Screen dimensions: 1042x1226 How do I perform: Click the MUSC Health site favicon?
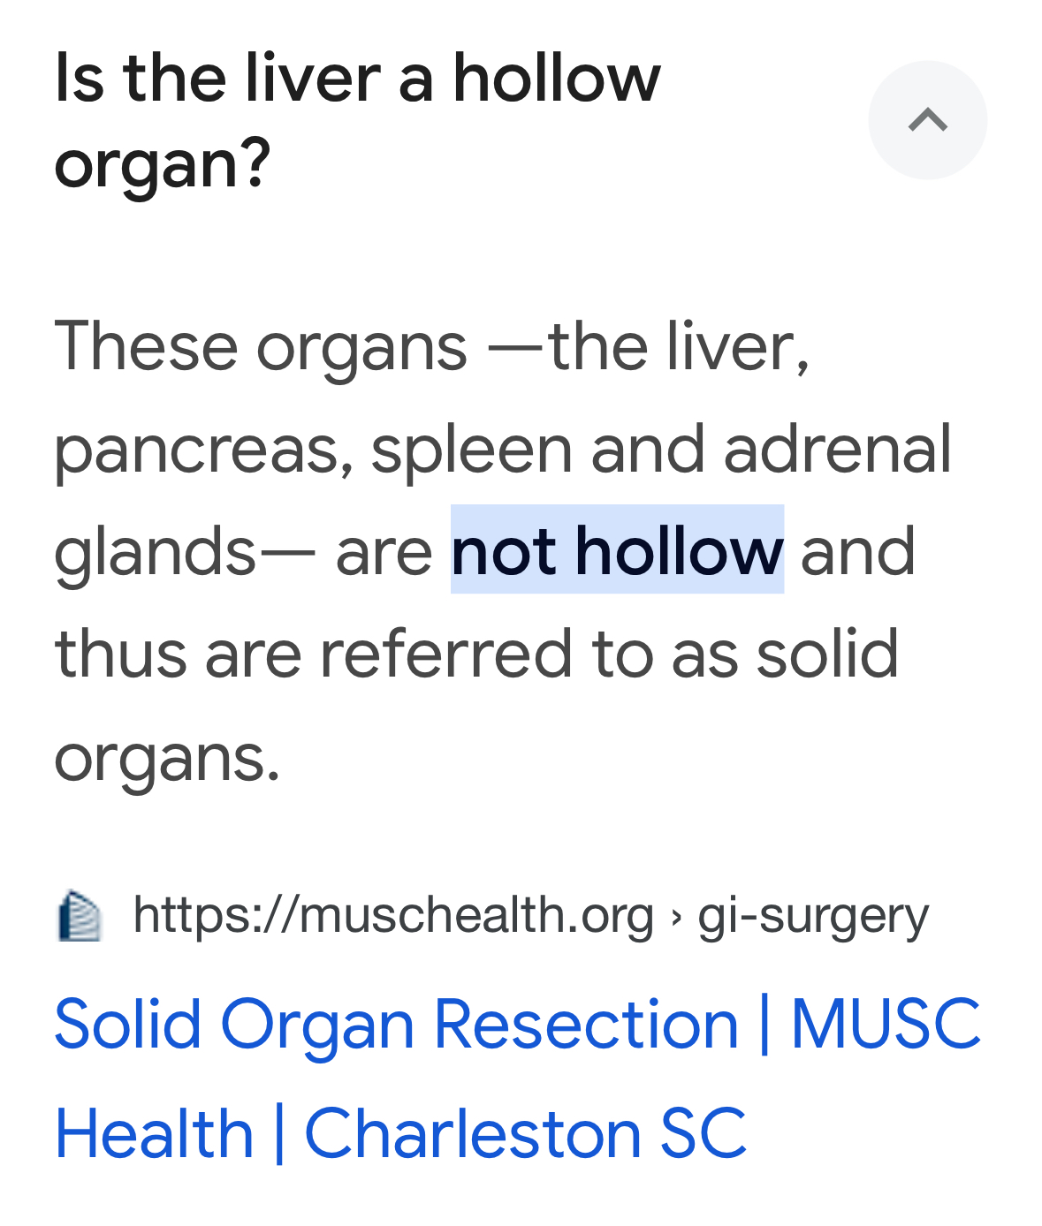(79, 916)
